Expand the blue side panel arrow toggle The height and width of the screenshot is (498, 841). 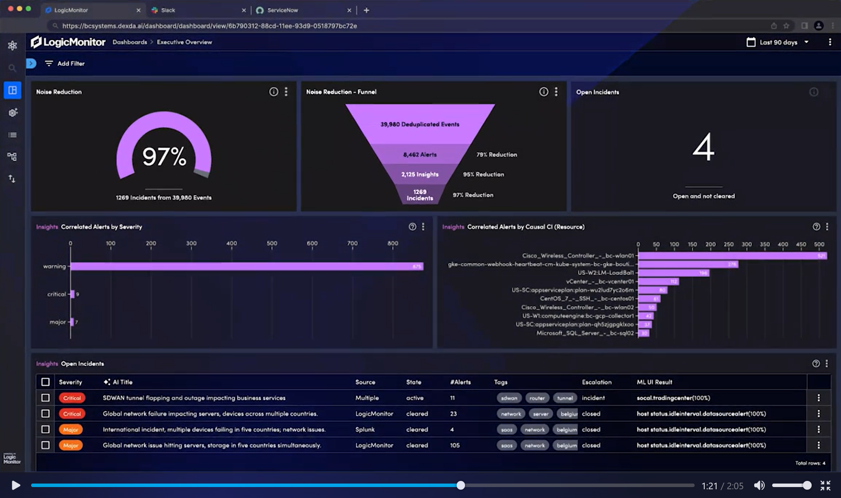(x=31, y=64)
